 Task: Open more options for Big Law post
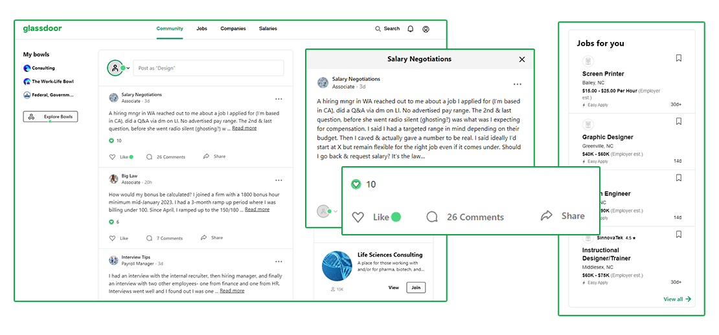tap(279, 180)
